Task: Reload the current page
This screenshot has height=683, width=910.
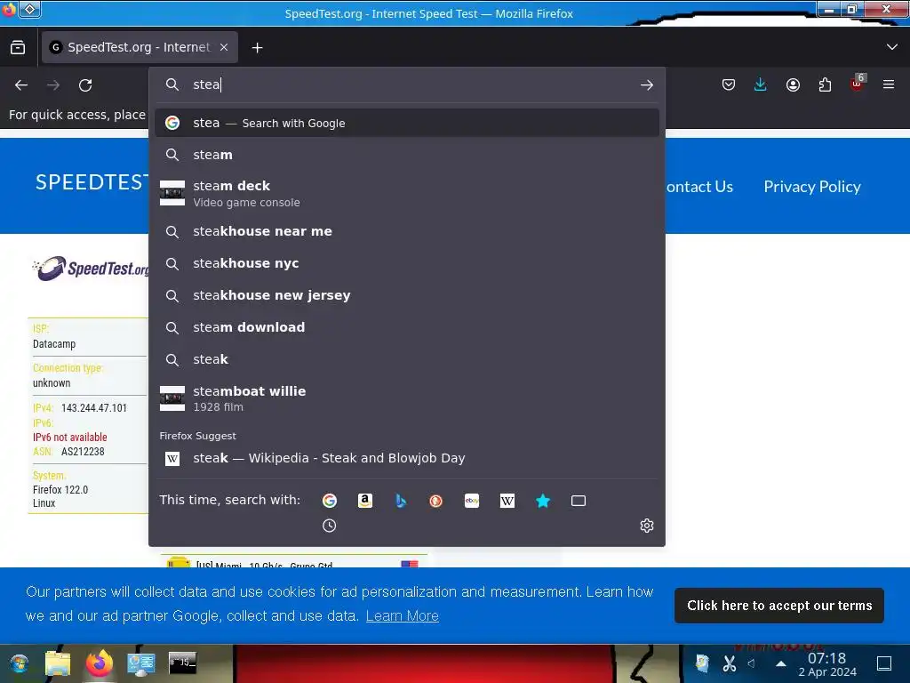Action: point(85,85)
